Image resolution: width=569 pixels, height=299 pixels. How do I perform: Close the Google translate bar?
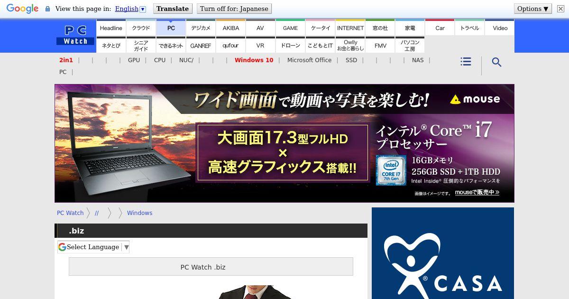click(560, 9)
